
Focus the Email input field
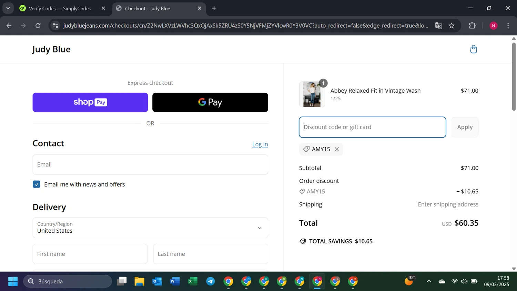(150, 164)
